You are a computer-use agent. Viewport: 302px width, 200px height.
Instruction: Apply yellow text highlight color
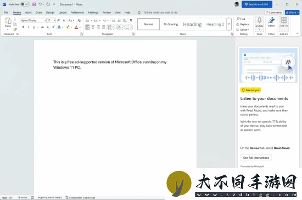tap(68, 27)
